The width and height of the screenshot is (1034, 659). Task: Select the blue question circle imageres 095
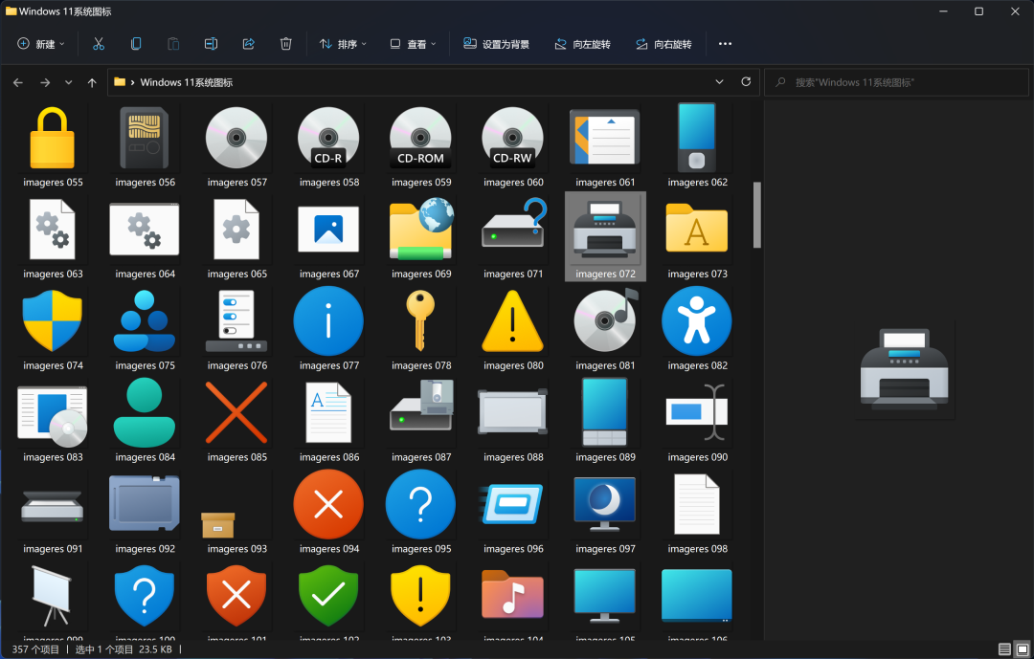point(420,505)
